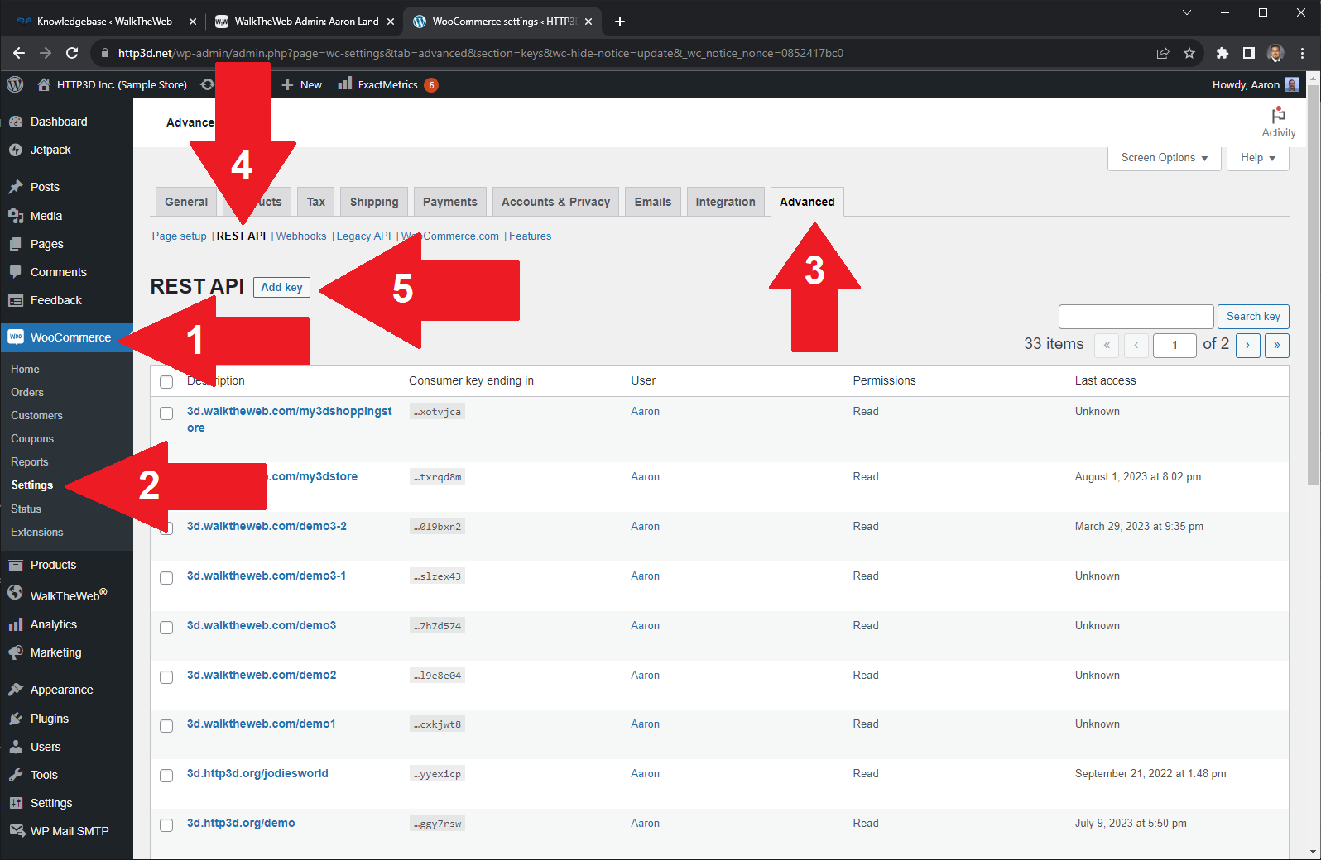Check the my3dshoppingstore key row
Viewport: 1321px width, 860px height.
coord(166,413)
